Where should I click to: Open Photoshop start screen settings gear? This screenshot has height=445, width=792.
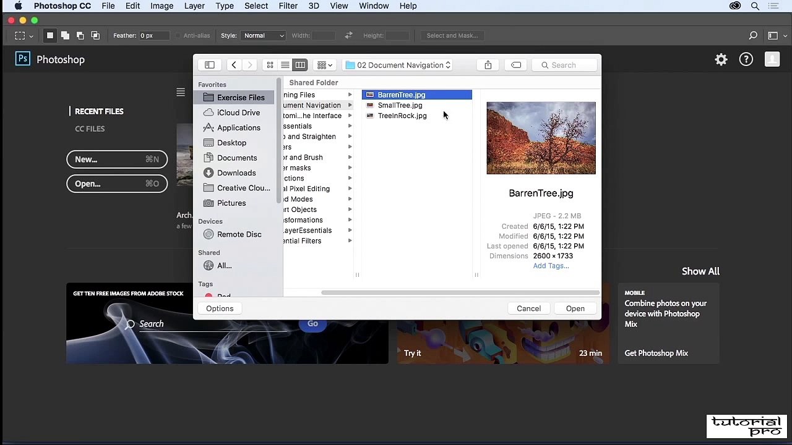pos(721,59)
